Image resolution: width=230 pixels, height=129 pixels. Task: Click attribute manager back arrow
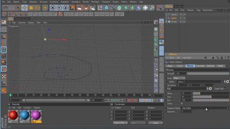pyautogui.click(x=205, y=58)
